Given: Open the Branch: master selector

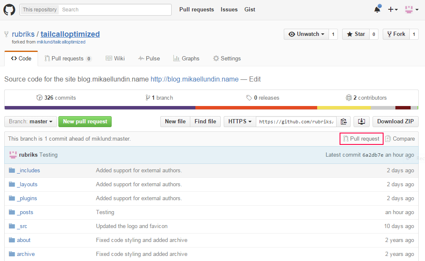Looking at the screenshot, I should tap(30, 122).
